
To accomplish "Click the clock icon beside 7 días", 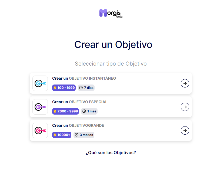I will pyautogui.click(x=81, y=88).
